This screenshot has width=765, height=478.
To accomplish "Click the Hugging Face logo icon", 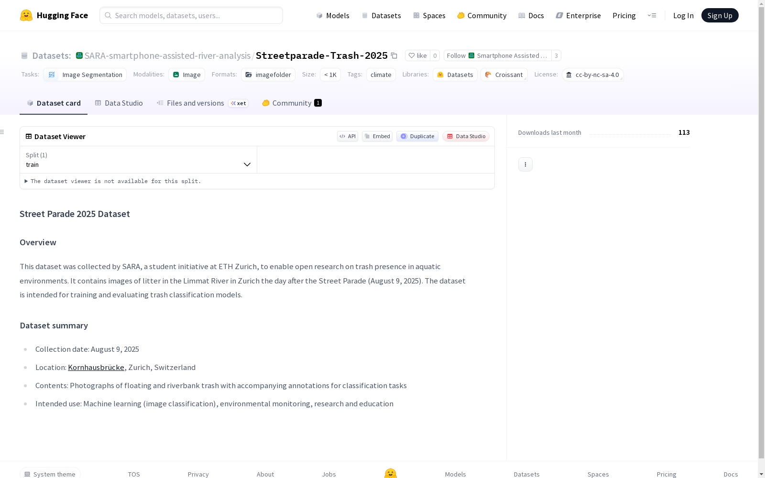I will pos(26,15).
